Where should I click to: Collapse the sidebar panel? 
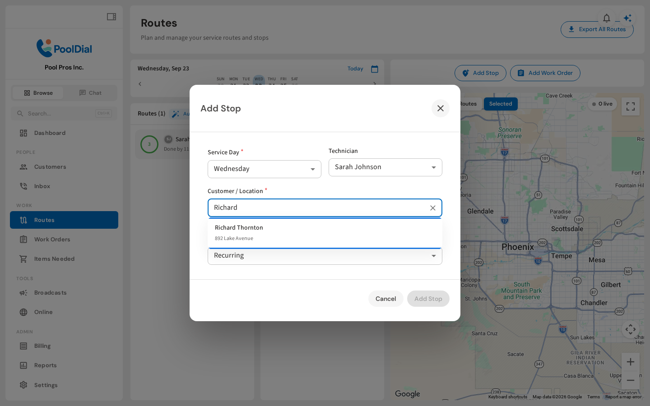click(x=111, y=17)
